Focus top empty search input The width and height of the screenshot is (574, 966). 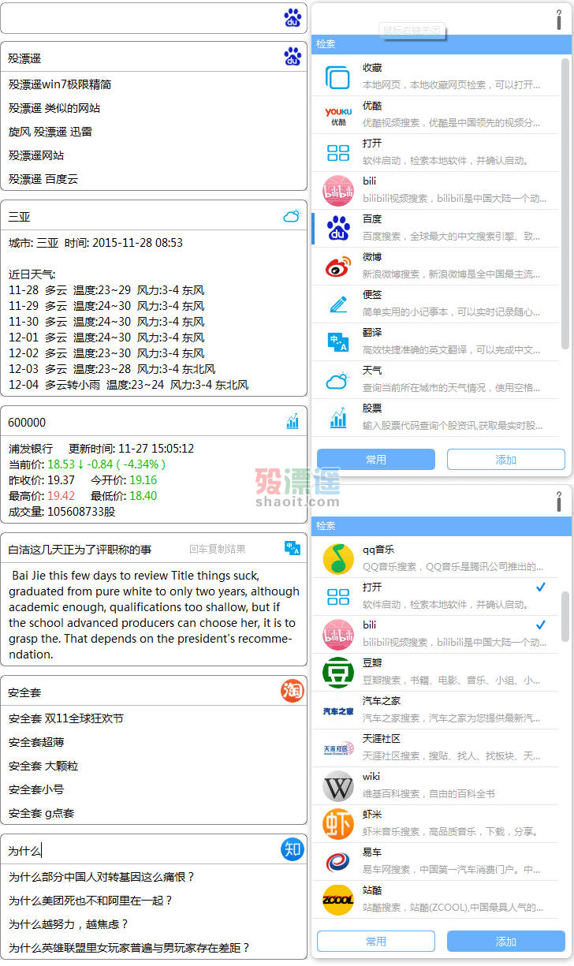(140, 17)
